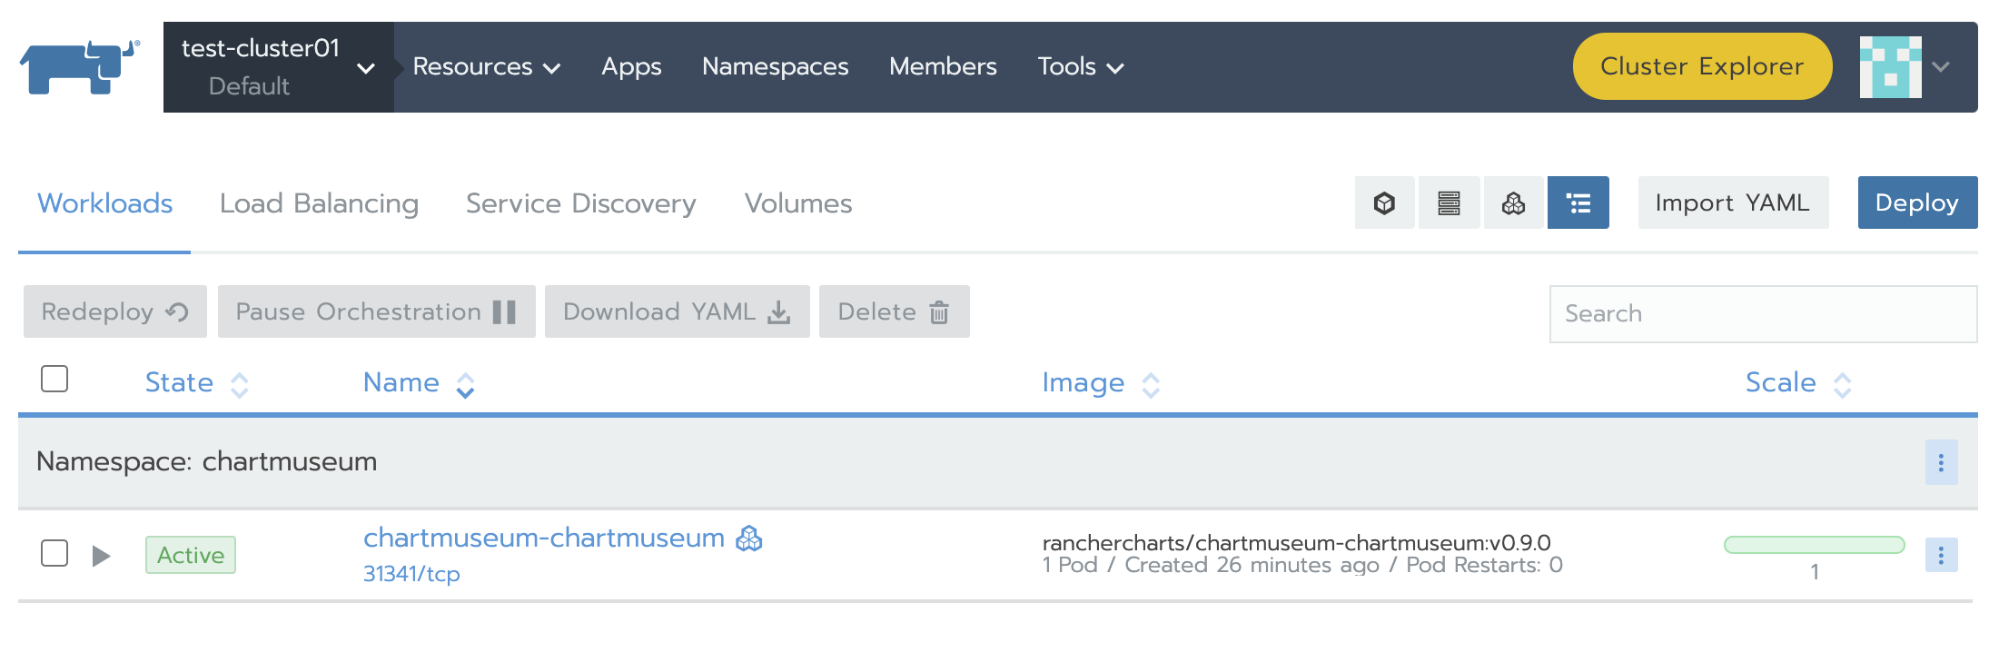Click Import YAML button
The image size is (1989, 652).
(1733, 203)
